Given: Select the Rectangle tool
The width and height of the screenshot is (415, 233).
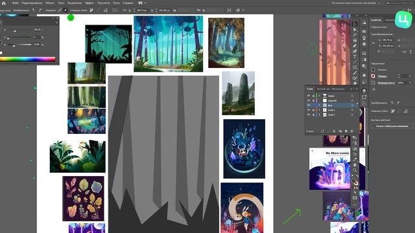Looking at the screenshot, I should (x=355, y=67).
